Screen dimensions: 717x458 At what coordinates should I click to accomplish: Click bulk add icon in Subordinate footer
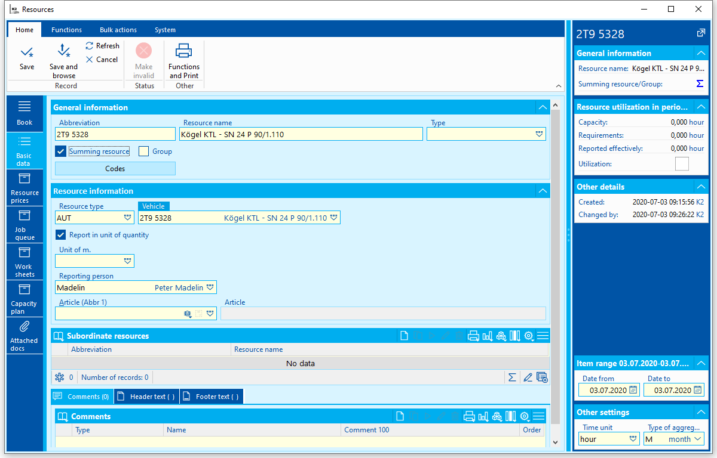coord(542,377)
